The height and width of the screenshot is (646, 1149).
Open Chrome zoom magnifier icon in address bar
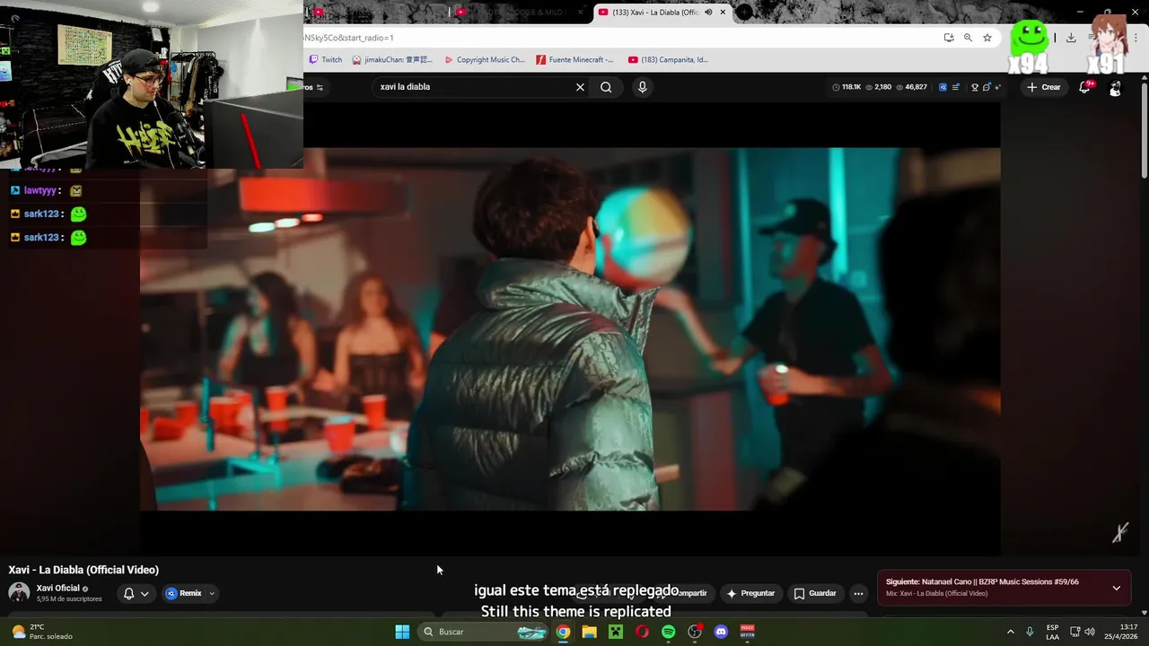coord(968,38)
